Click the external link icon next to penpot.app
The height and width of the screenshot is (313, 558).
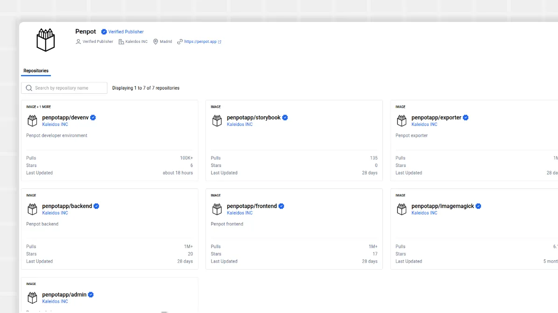click(218, 41)
